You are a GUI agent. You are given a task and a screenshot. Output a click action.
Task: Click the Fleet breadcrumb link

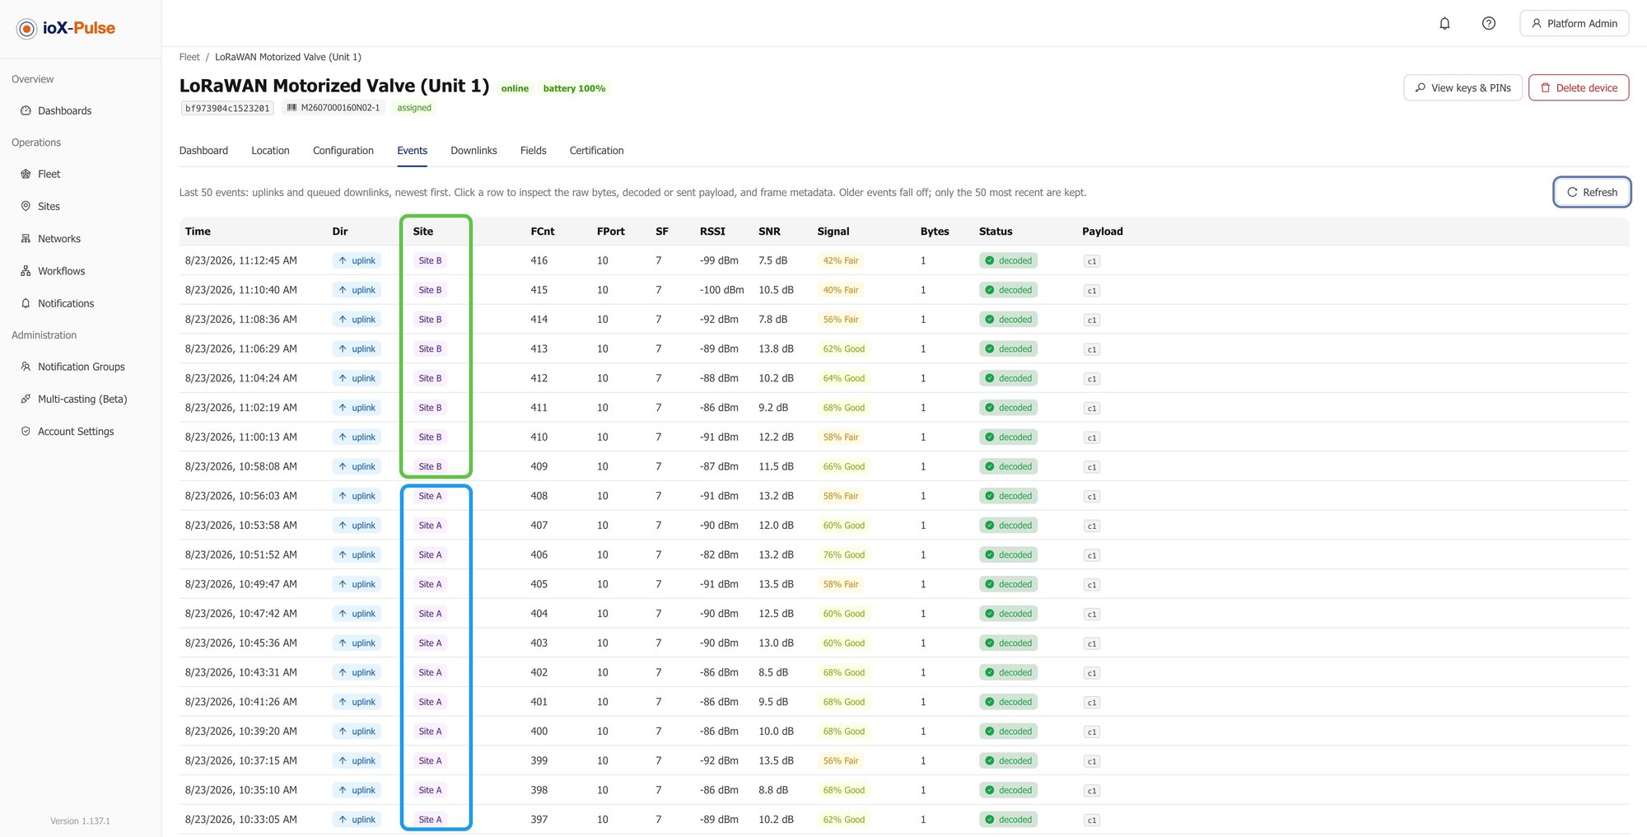click(189, 57)
